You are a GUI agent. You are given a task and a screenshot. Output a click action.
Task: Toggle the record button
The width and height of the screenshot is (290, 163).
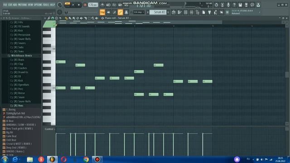pyautogui.click(x=85, y=5)
